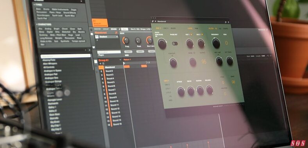Select the MASTER tab in control area
Screen dimensions: 308x148
[97, 29]
